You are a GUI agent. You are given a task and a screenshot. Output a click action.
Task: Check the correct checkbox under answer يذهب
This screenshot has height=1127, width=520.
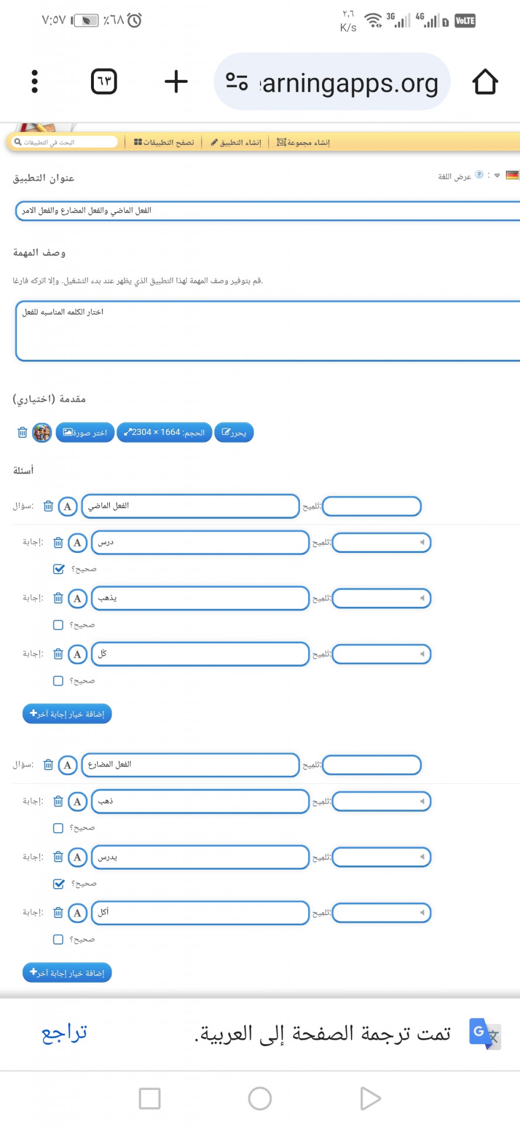click(58, 625)
